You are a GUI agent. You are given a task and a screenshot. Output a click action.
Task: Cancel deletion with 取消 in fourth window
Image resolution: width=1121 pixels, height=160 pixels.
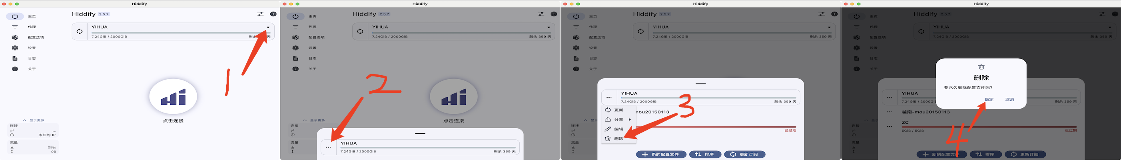point(1009,100)
